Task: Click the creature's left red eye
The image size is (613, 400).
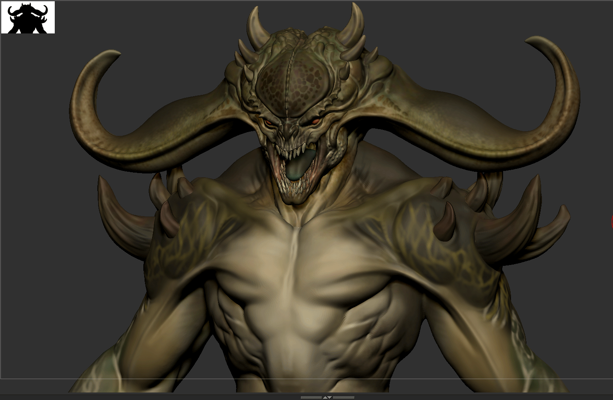Action: pyautogui.click(x=267, y=122)
